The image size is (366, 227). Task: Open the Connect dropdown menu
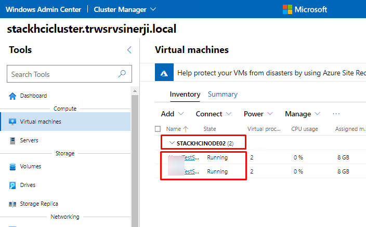[x=213, y=114]
